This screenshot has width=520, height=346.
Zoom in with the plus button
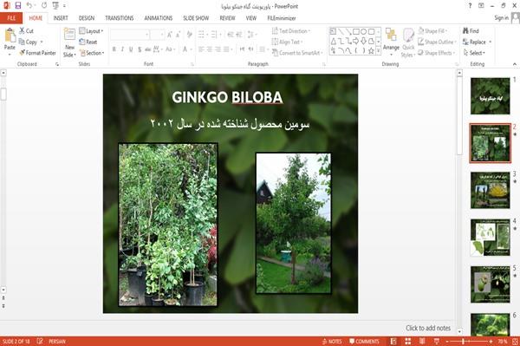(491, 342)
